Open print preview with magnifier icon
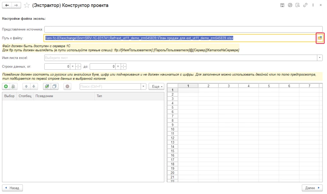Image resolution: width=327 pixels, height=194 pixels. click(298, 5)
